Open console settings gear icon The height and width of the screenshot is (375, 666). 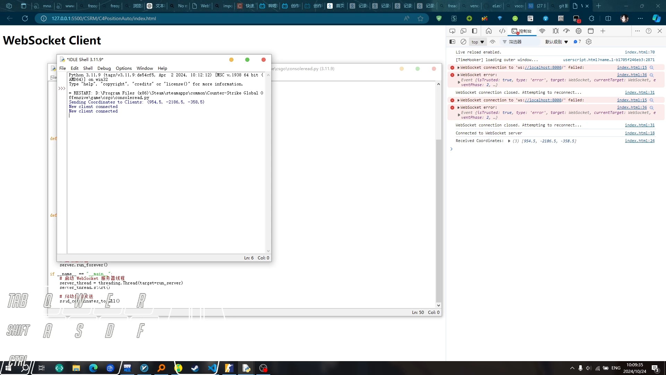tap(589, 42)
